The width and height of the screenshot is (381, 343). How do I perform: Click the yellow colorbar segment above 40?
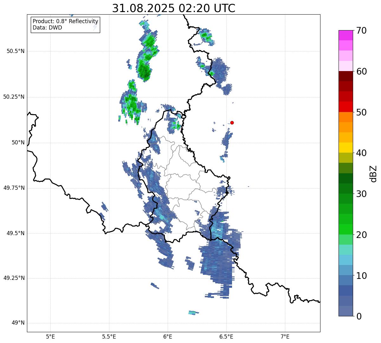346,148
